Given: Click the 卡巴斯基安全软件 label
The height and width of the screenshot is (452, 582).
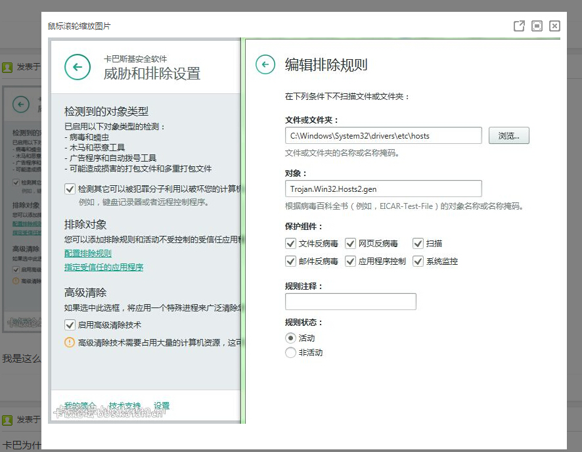Looking at the screenshot, I should [x=135, y=58].
